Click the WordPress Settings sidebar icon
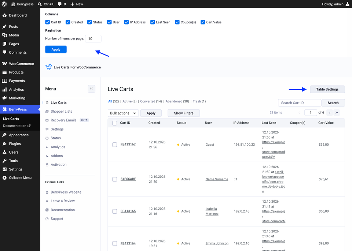This screenshot has height=251, width=352. click(4, 169)
